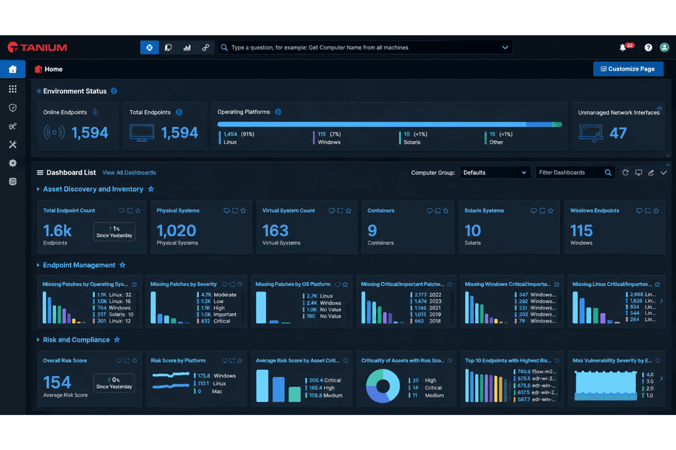Open the Overall Risk Score dashboard title
The image size is (676, 450).
(x=64, y=361)
